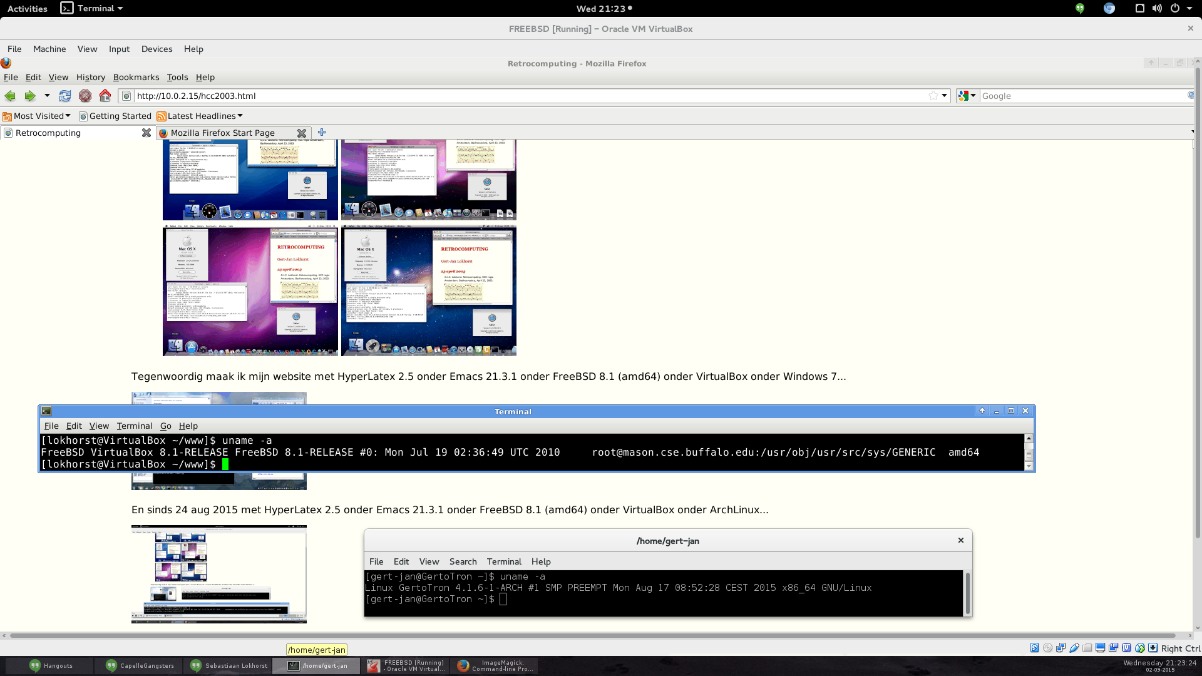The image size is (1202, 676).
Task: Close the FREEBSD VirtualBox window
Action: 1190,28
